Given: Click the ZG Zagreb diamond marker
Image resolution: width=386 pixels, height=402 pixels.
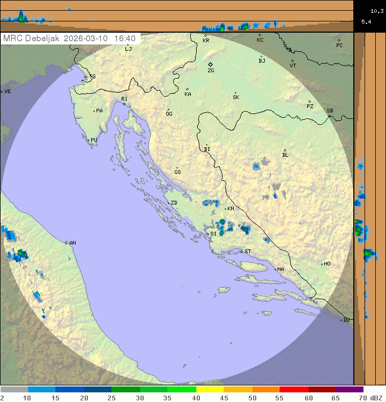Looking at the screenshot, I should click(210, 64).
